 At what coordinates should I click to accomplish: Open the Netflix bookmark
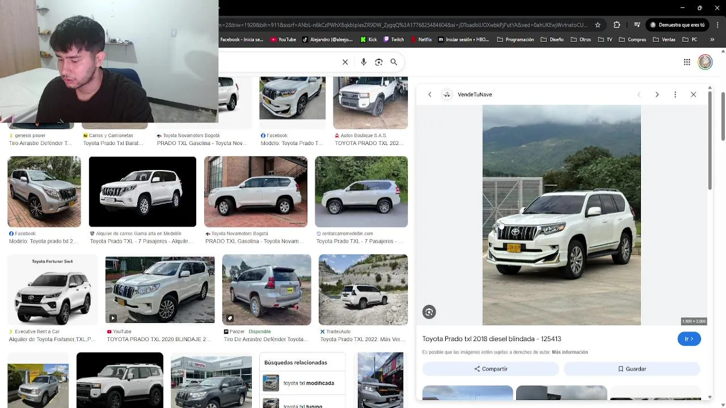pyautogui.click(x=421, y=40)
